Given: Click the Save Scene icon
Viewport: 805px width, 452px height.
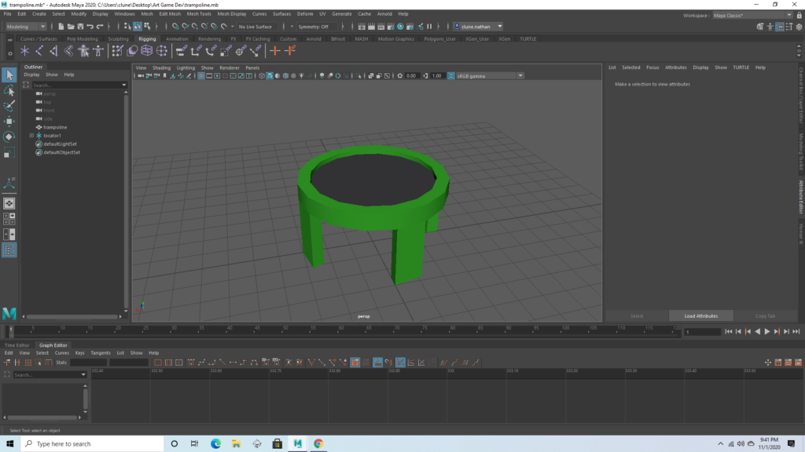Looking at the screenshot, I should coord(82,27).
